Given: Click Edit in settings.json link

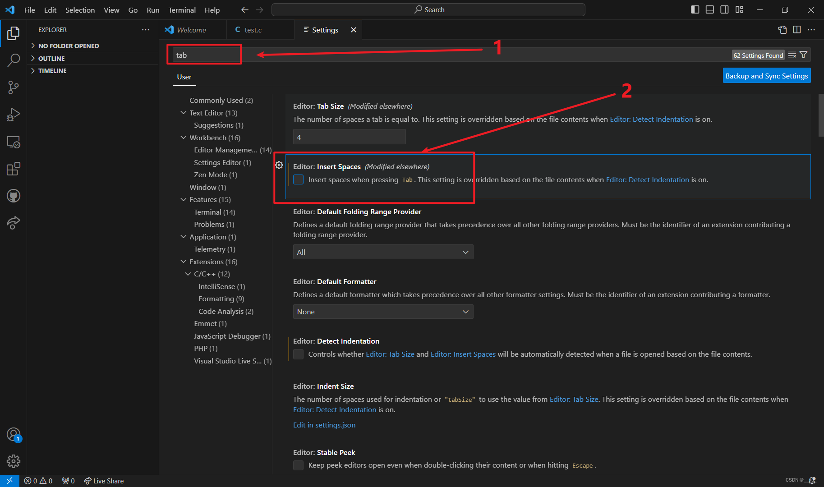Looking at the screenshot, I should tap(324, 425).
